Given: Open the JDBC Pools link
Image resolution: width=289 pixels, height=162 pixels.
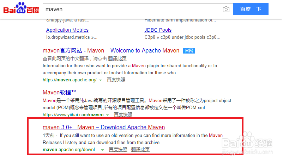Looking at the screenshot, I should [158, 30].
